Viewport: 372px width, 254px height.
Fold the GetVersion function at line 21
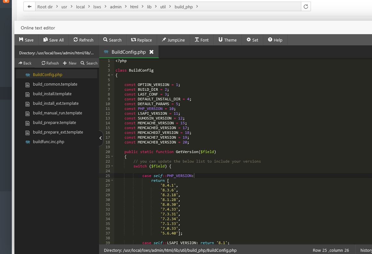tap(112, 157)
